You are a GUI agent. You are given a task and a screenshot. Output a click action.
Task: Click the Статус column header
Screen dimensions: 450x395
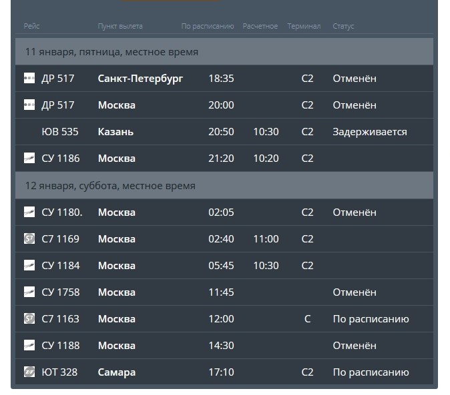(x=343, y=26)
